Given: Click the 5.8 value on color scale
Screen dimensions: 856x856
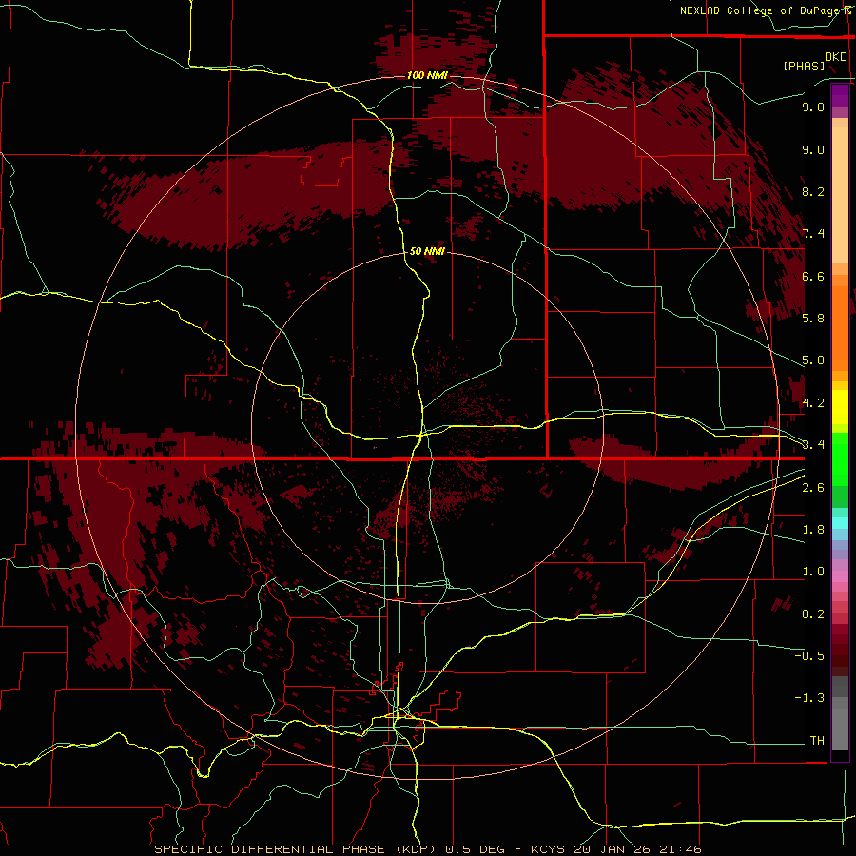Looking at the screenshot, I should click(x=813, y=319).
